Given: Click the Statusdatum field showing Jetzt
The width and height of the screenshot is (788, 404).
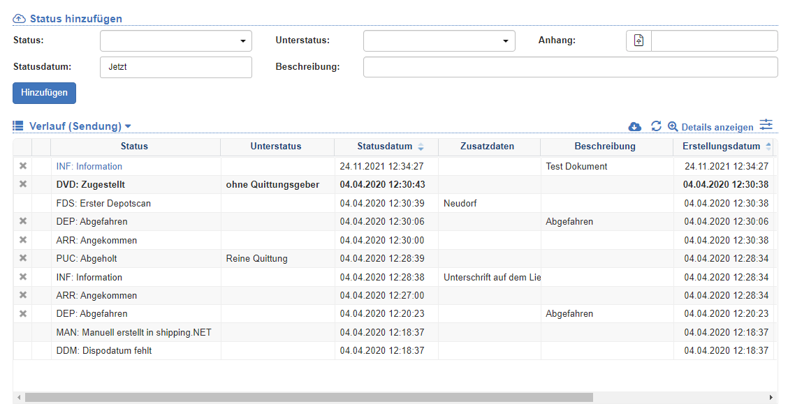Looking at the screenshot, I should coord(175,67).
